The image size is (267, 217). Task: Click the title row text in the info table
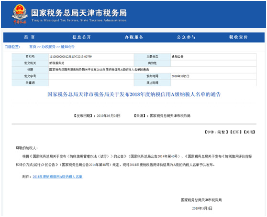click(99, 70)
